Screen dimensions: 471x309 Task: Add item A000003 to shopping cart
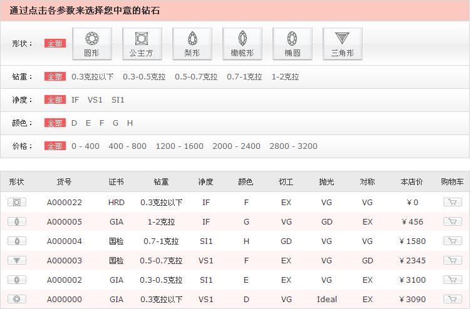pyautogui.click(x=452, y=260)
